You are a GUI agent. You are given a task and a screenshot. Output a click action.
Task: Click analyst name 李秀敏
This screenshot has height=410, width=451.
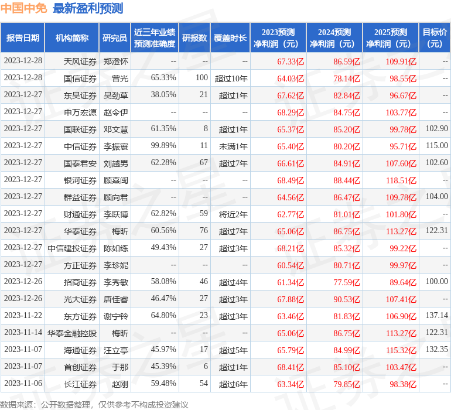115,282
